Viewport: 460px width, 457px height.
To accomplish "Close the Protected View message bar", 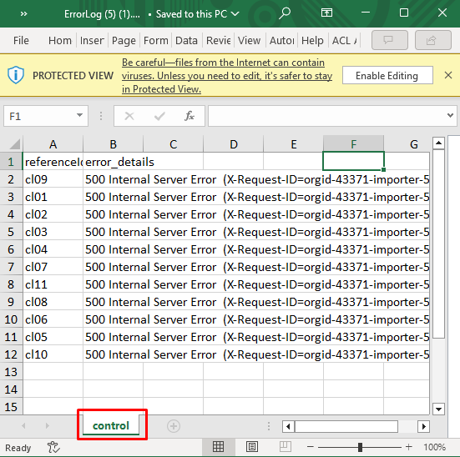I will coord(448,75).
